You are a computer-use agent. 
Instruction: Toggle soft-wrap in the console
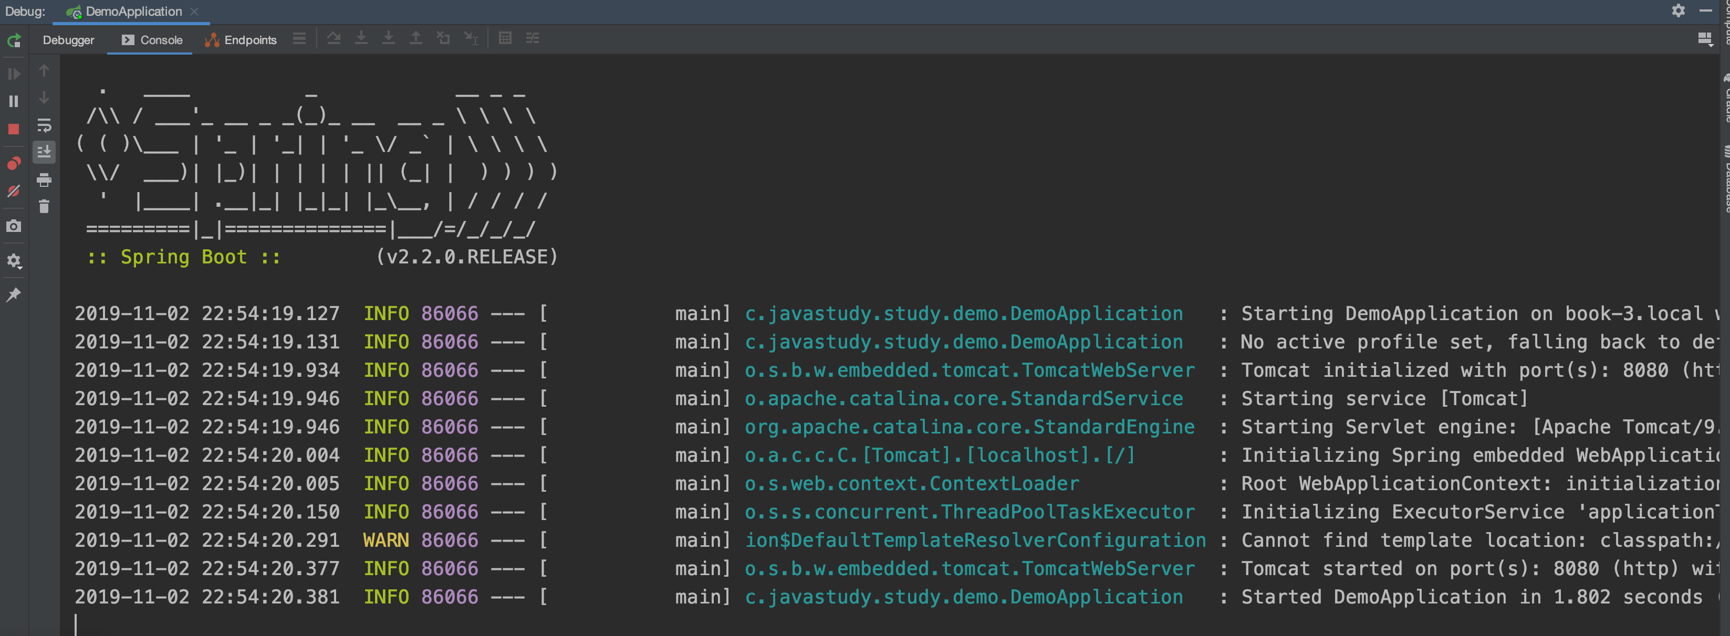coord(44,125)
